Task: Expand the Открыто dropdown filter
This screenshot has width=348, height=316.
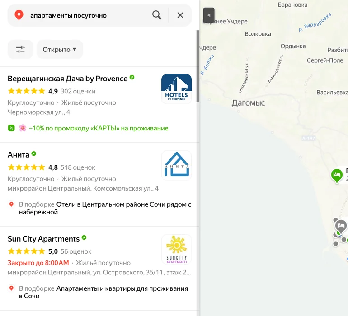Action: pos(60,49)
